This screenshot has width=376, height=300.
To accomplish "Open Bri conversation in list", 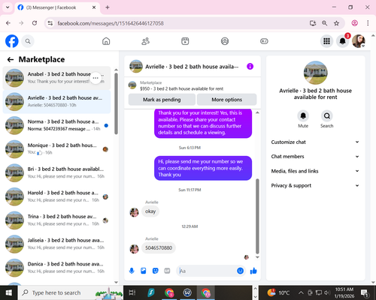I will tap(56, 172).
